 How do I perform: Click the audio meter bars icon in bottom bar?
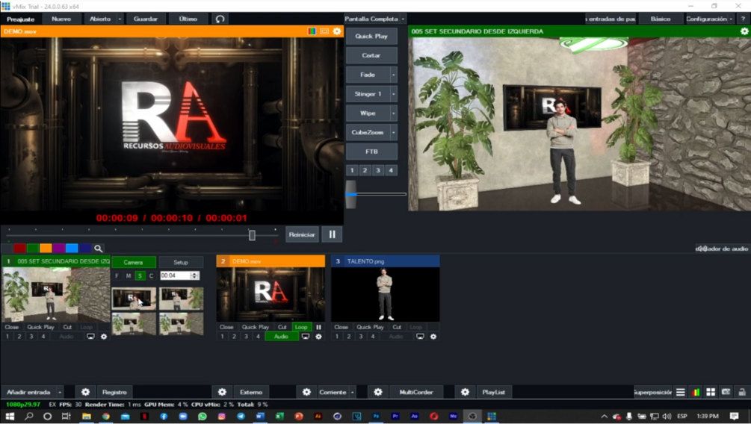(x=696, y=392)
